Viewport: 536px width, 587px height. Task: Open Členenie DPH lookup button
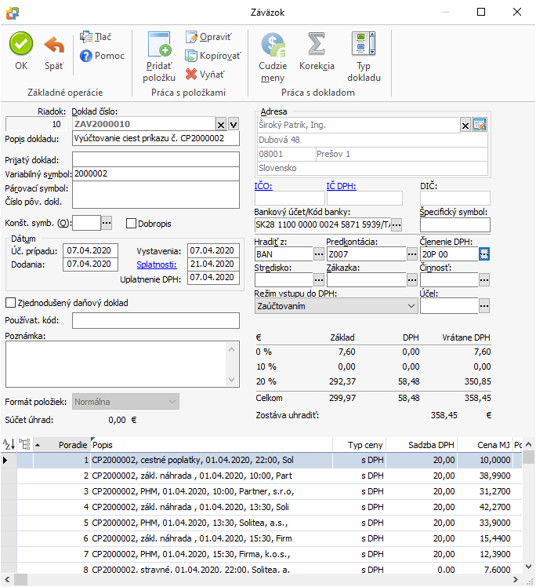click(484, 253)
